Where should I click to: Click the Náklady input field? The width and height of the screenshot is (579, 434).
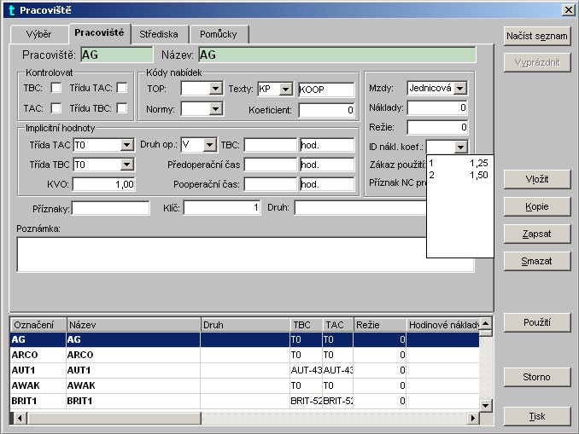(437, 108)
